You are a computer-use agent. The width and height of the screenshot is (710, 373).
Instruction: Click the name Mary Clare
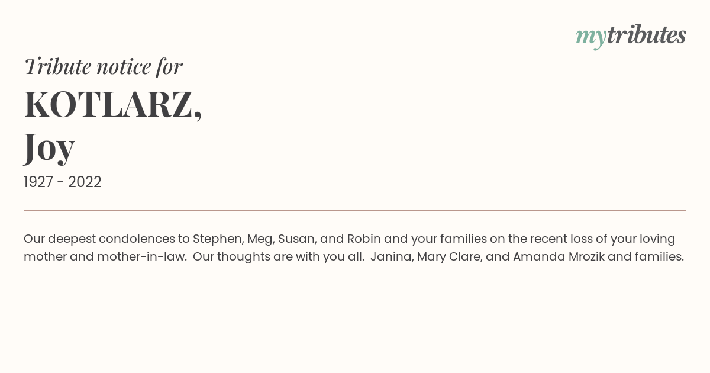[448, 257]
